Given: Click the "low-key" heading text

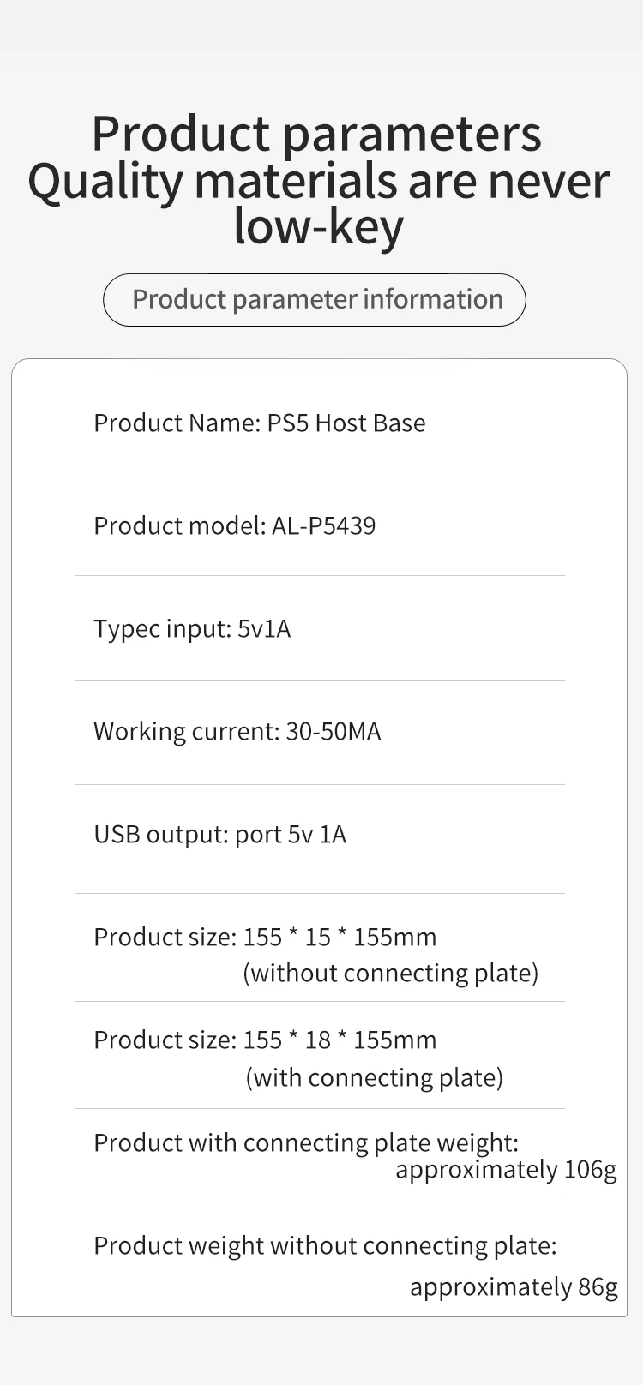Looking at the screenshot, I should point(318,226).
